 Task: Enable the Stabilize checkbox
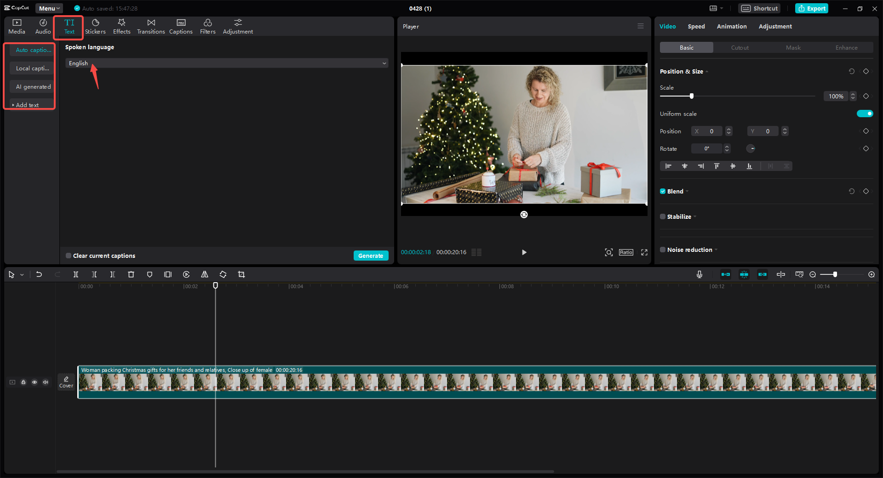(x=662, y=216)
